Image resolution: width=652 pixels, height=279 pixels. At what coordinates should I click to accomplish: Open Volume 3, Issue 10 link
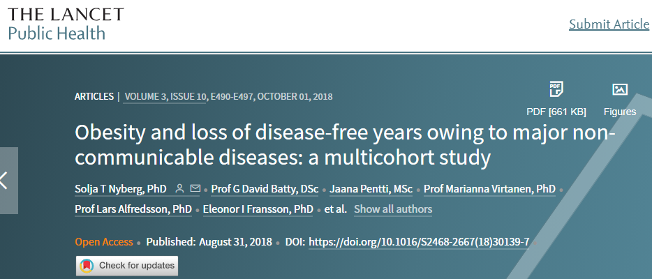[165, 97]
